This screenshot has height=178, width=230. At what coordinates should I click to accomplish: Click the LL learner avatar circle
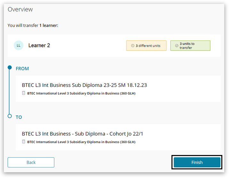[19, 45]
